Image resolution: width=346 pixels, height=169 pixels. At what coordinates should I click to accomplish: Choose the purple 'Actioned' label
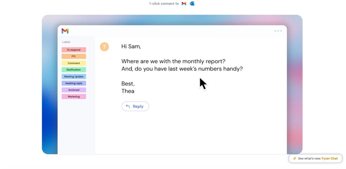click(73, 90)
